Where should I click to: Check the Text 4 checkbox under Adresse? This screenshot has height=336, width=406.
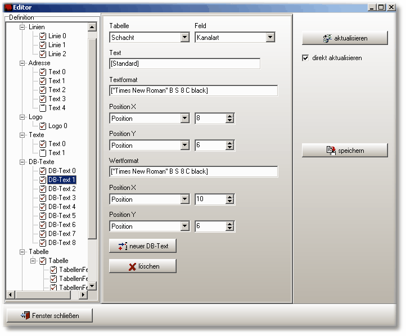click(43, 108)
